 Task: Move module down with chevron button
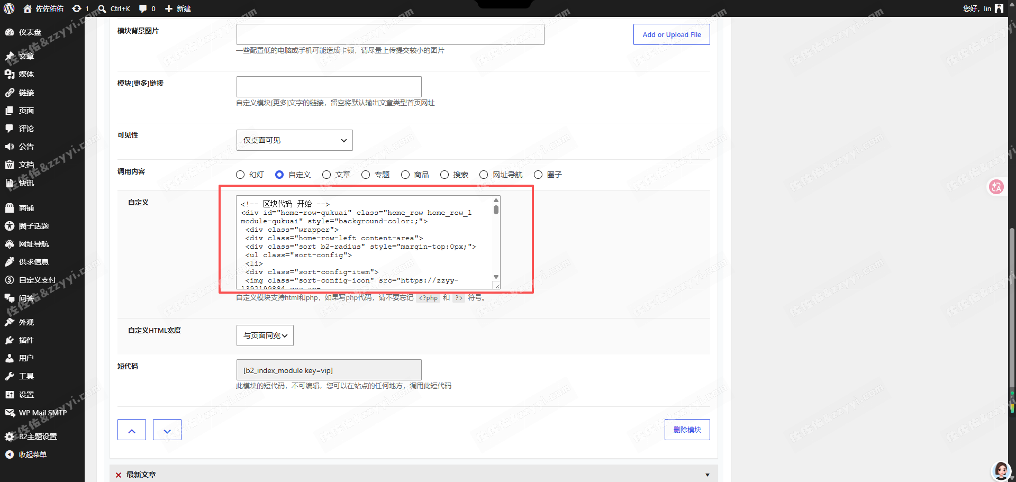coord(167,430)
